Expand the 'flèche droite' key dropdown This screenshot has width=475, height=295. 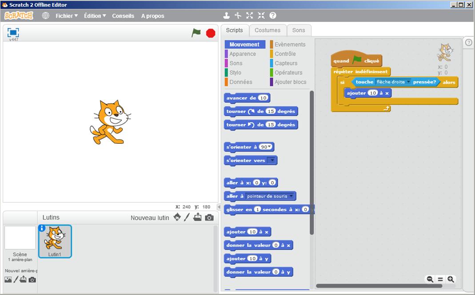[x=409, y=82]
